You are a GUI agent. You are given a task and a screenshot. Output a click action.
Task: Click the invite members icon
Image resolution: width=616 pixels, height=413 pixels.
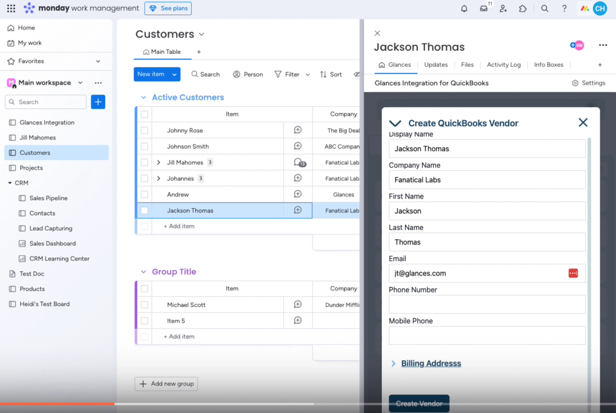(x=503, y=8)
